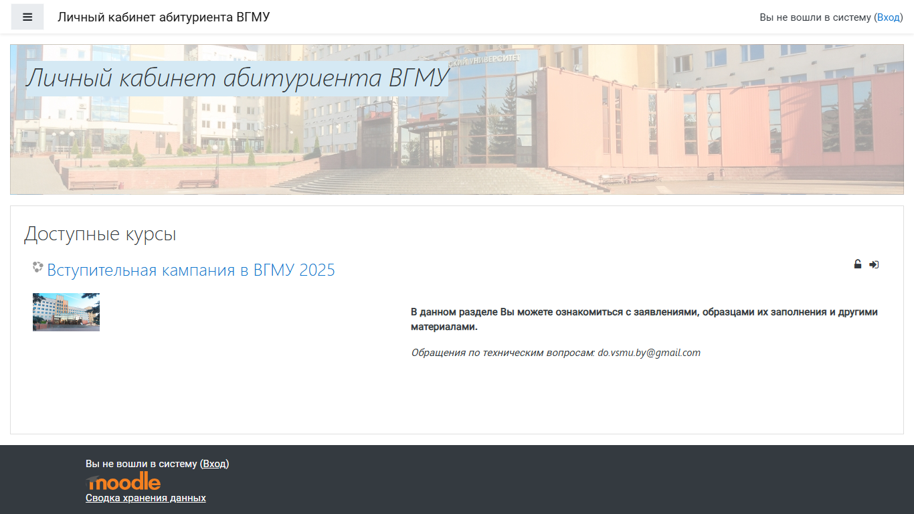Click the large university banner image
914x514 pixels.
click(457, 120)
